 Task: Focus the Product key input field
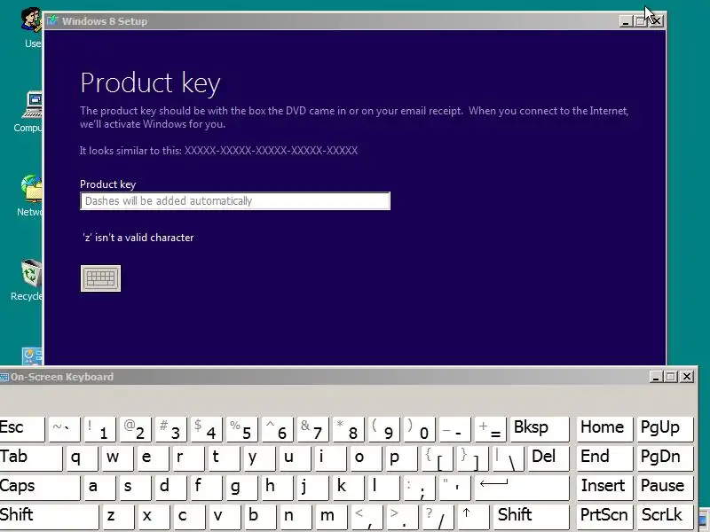tap(235, 201)
